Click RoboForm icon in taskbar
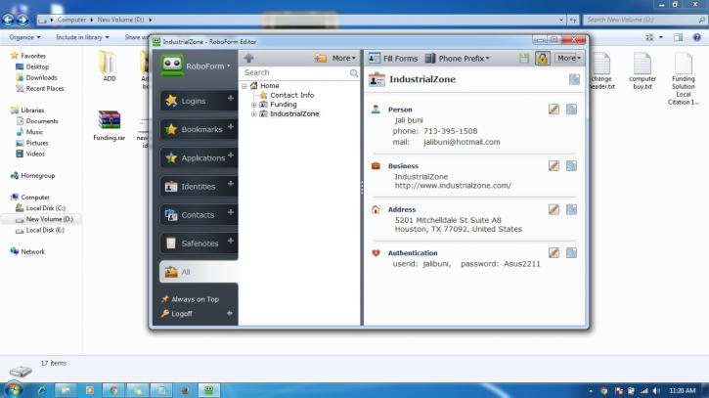Screen dimensions: 709x398 click(208, 390)
